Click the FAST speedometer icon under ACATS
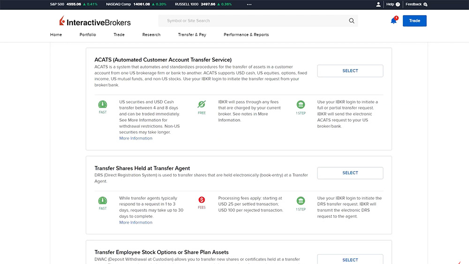This screenshot has height=264, width=469. pyautogui.click(x=103, y=105)
